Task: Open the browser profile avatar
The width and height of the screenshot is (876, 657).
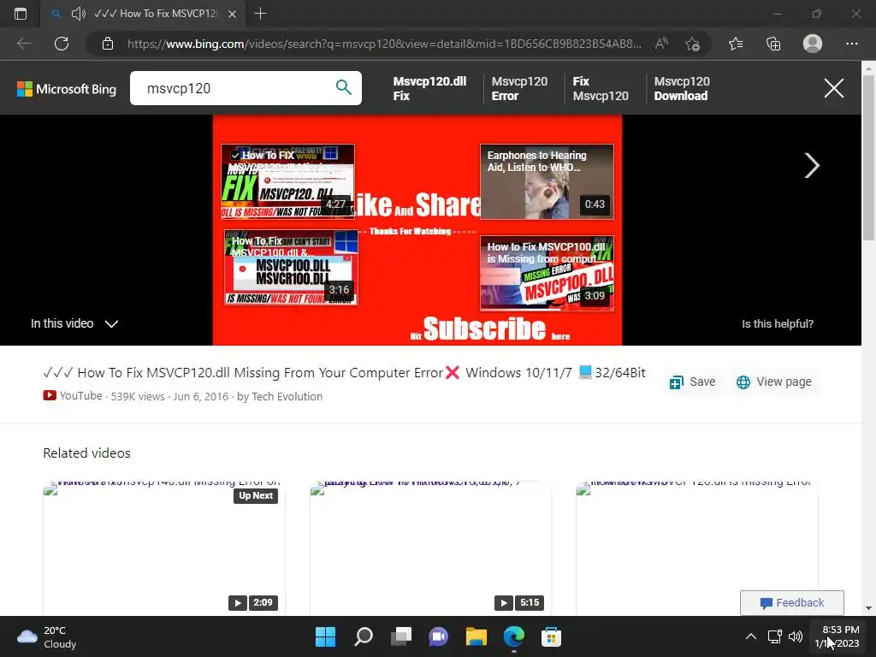Action: tap(813, 44)
